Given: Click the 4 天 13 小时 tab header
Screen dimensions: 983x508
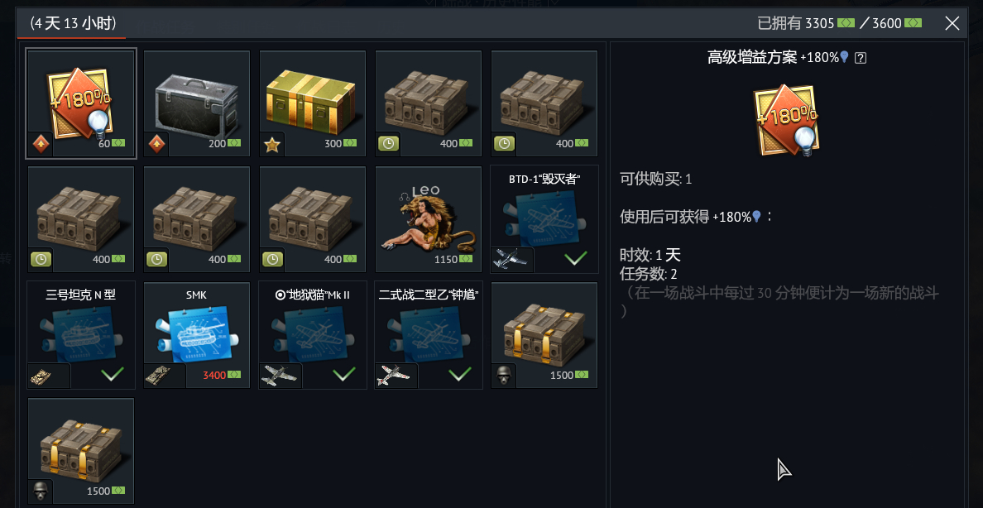Looking at the screenshot, I should click(73, 24).
